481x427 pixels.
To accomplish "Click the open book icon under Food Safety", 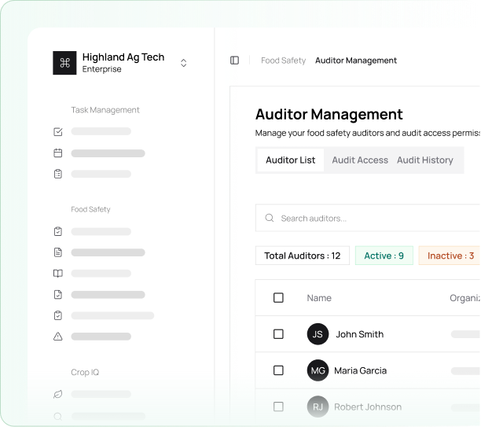I will tap(58, 274).
